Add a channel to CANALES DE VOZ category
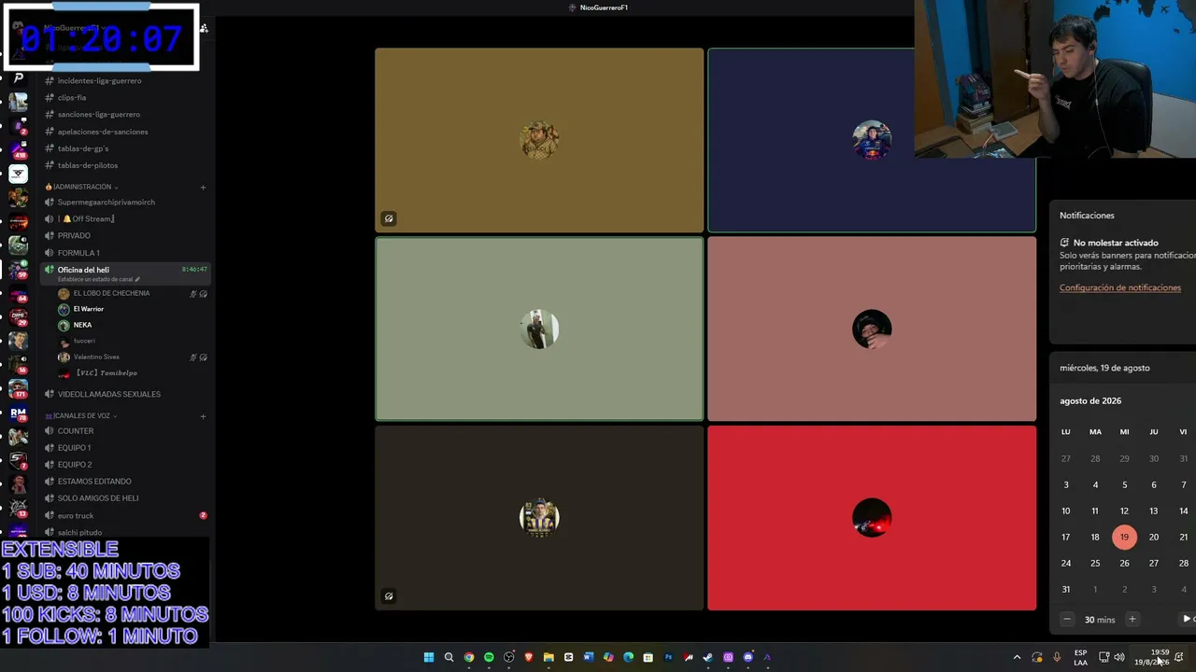This screenshot has height=672, width=1196. click(x=203, y=416)
